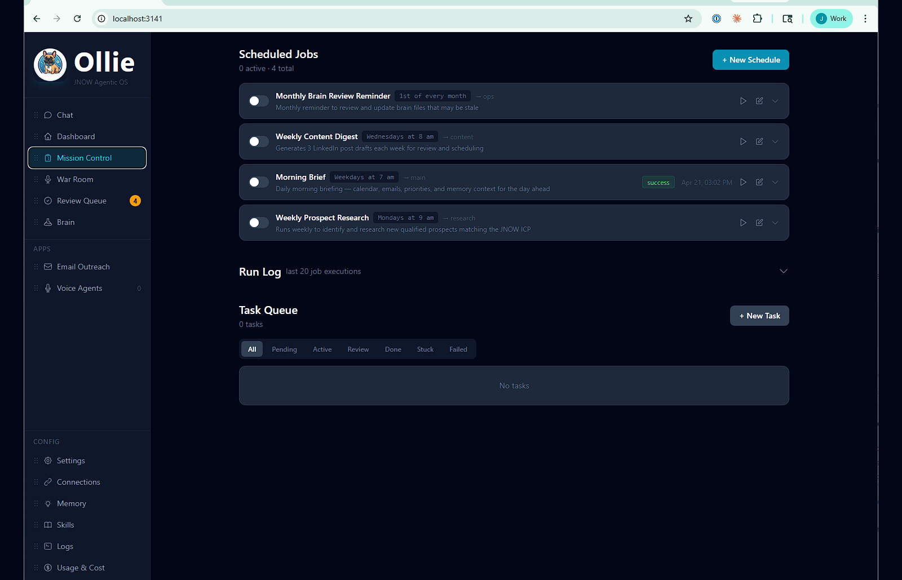Go to the Dashboard page

point(87,136)
